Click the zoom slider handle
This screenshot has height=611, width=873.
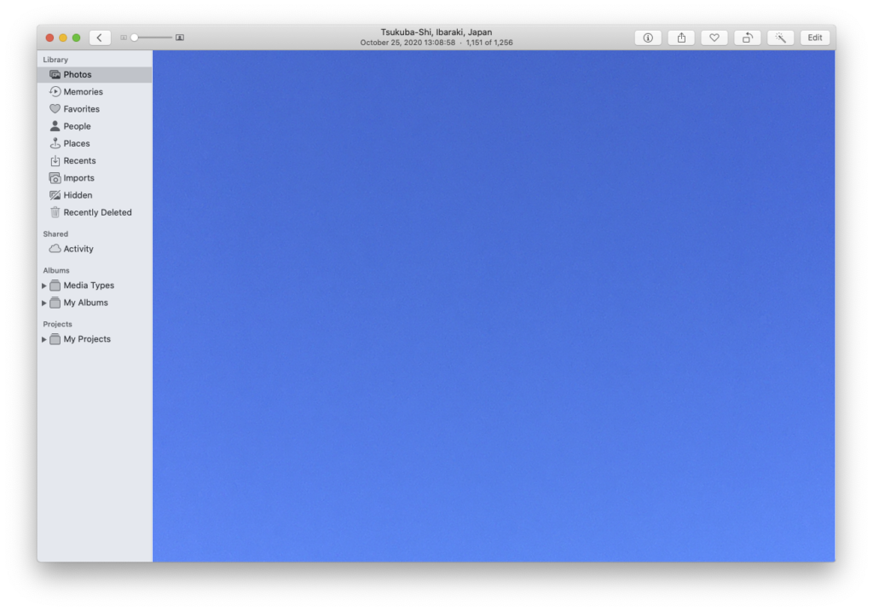point(134,37)
